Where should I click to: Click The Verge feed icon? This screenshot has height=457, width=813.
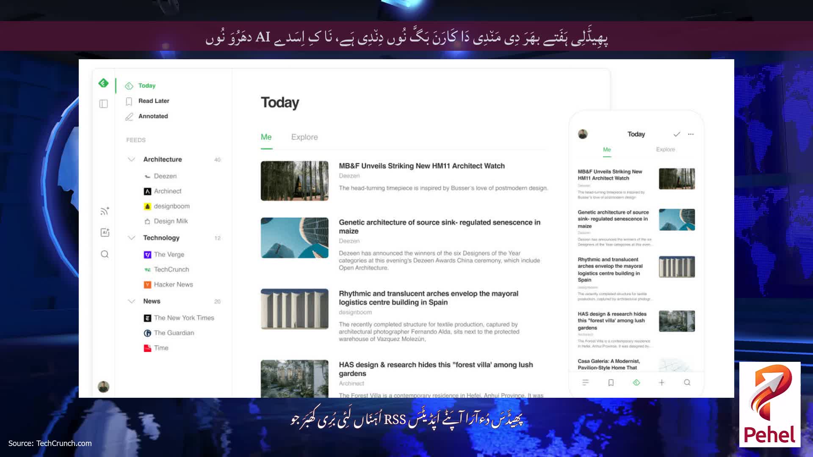click(x=147, y=255)
